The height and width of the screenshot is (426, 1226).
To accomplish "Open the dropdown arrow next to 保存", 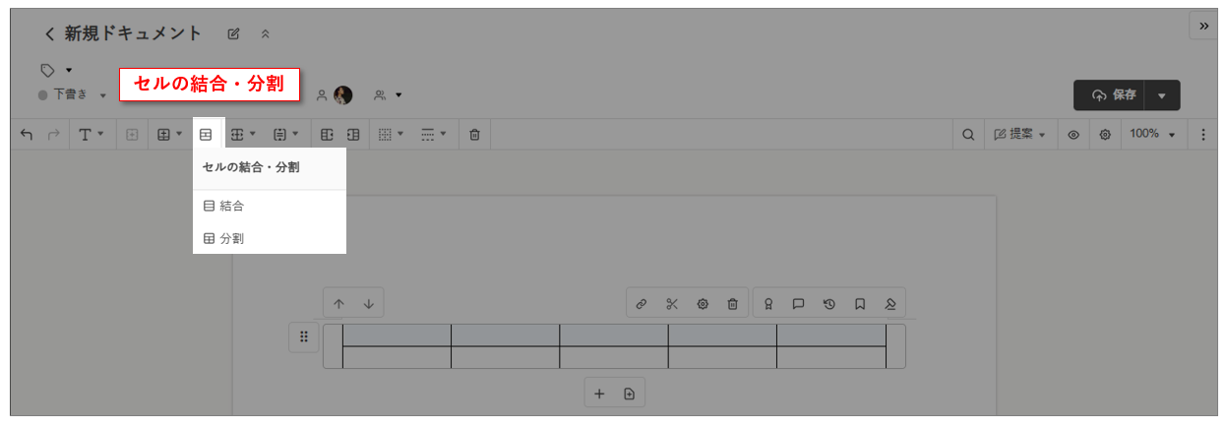I will pos(1162,95).
